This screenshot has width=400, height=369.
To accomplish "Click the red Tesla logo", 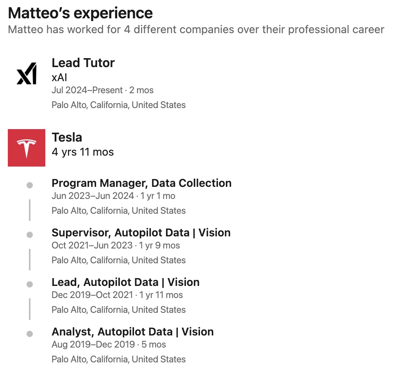I will tap(27, 148).
